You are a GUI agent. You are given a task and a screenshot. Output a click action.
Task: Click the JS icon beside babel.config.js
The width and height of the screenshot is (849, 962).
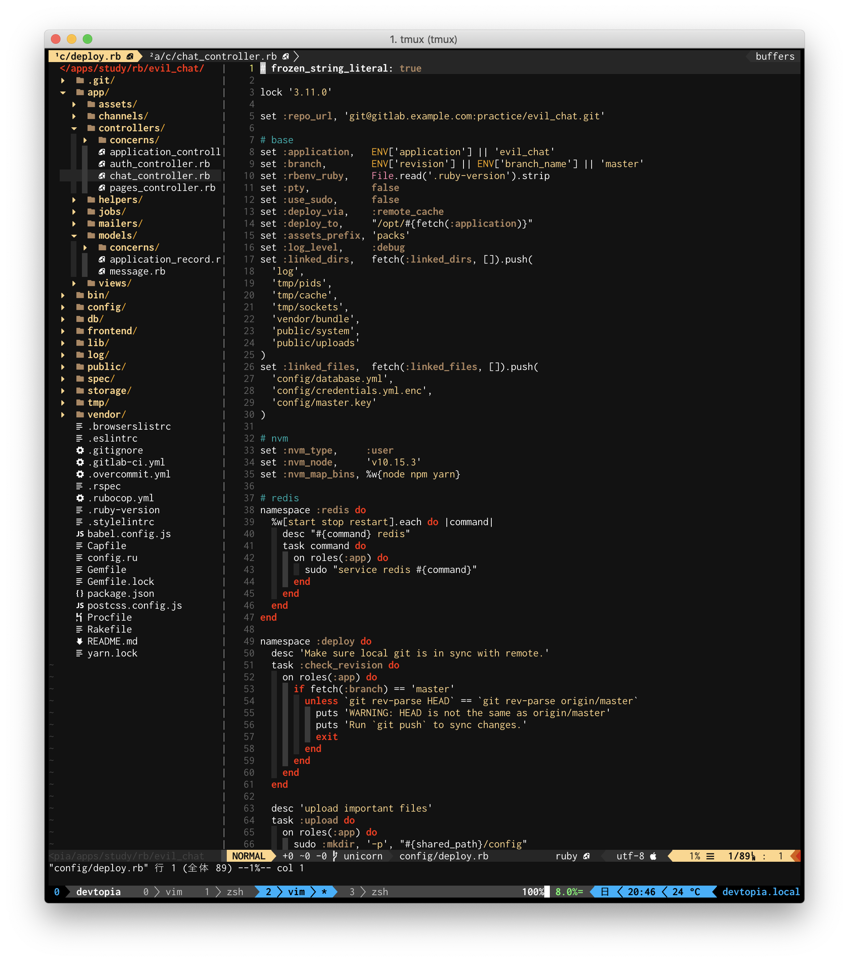click(80, 534)
